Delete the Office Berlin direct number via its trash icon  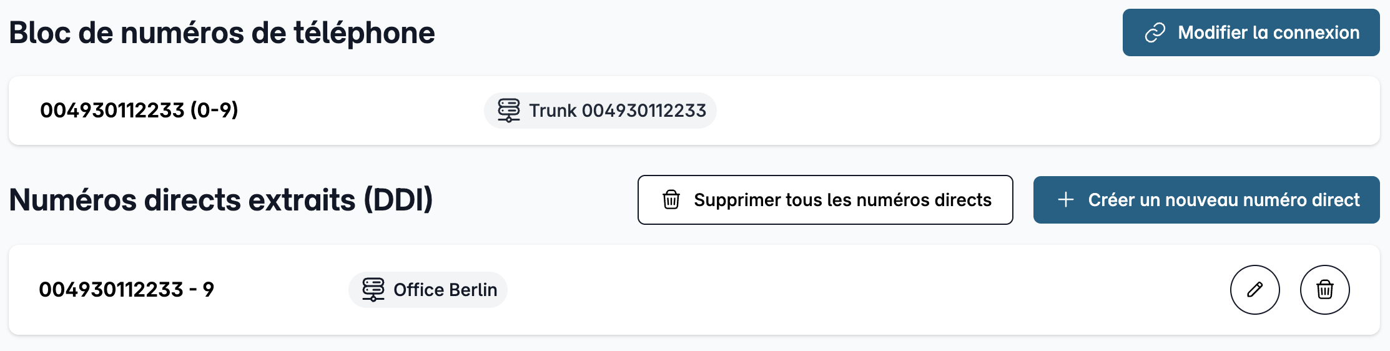click(1324, 290)
